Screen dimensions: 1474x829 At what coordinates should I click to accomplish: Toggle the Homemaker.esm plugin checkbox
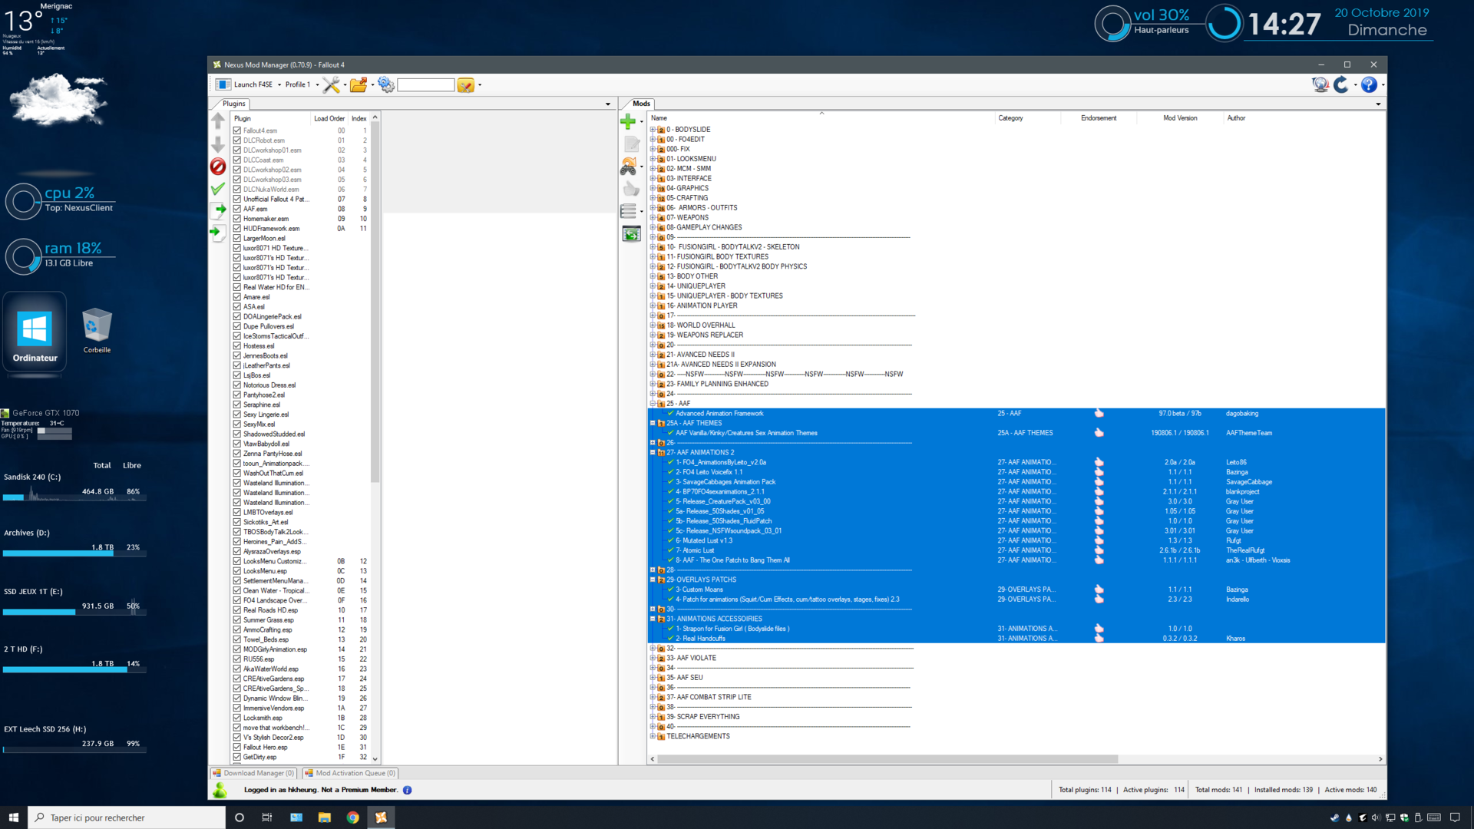coord(237,219)
